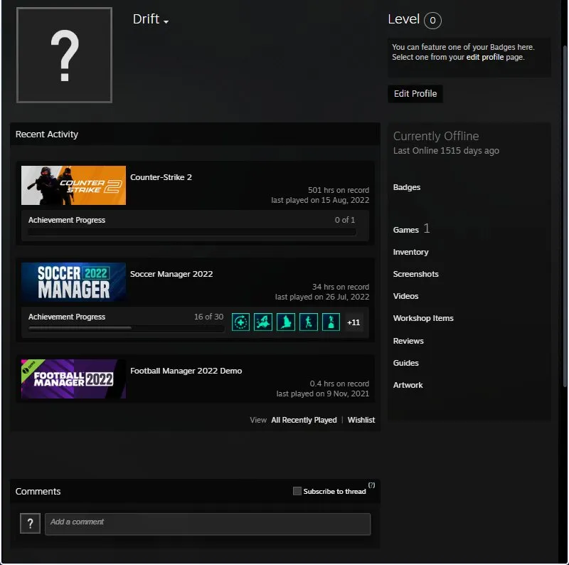Open the Soccer Manager 2022 banner image

pyautogui.click(x=74, y=282)
